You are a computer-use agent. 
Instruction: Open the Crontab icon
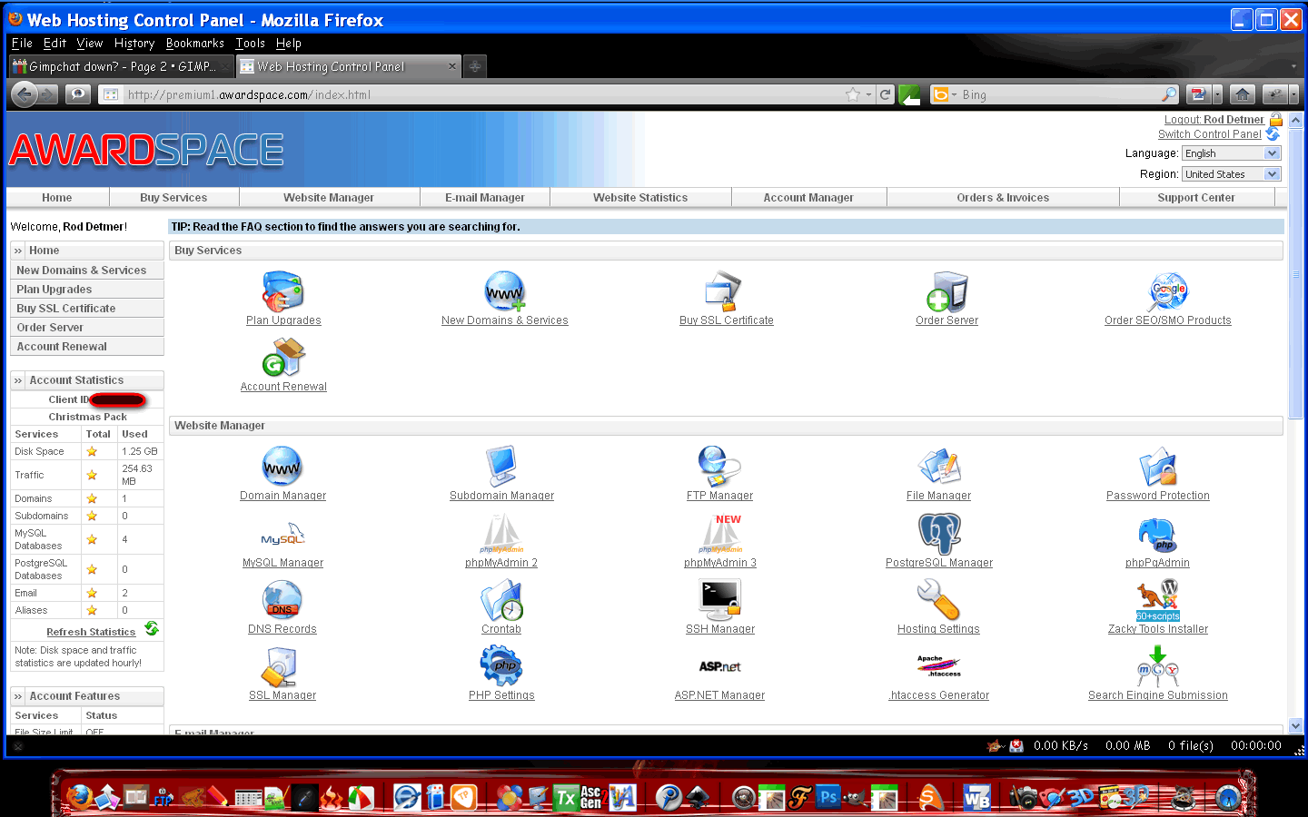pos(501,599)
